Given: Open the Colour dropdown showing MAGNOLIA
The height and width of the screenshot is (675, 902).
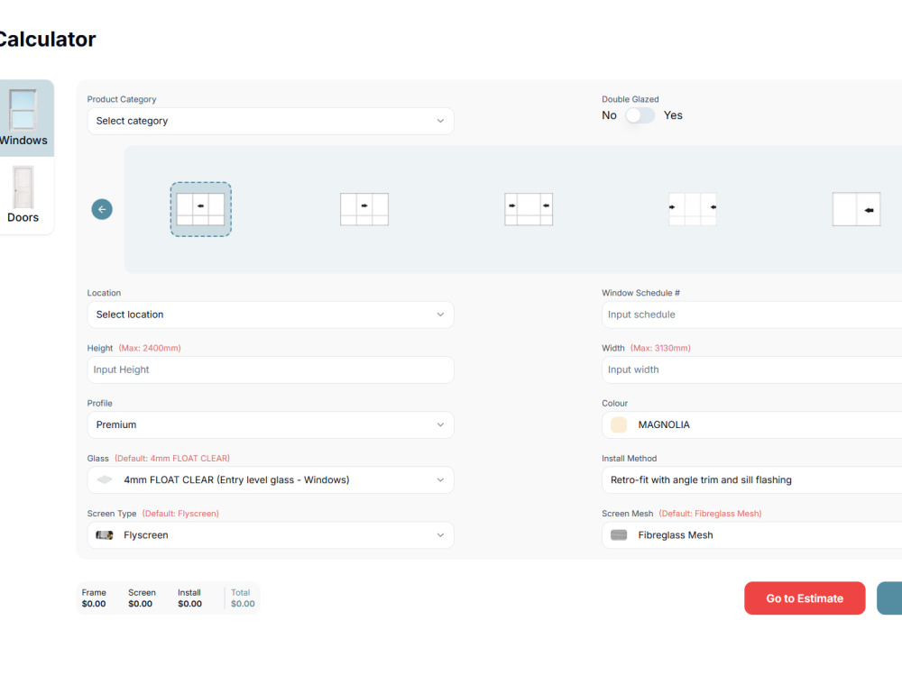Looking at the screenshot, I should click(x=752, y=424).
